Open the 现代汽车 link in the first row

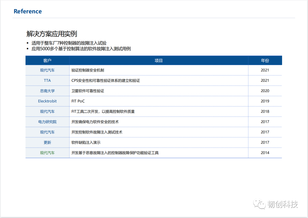pos(47,70)
